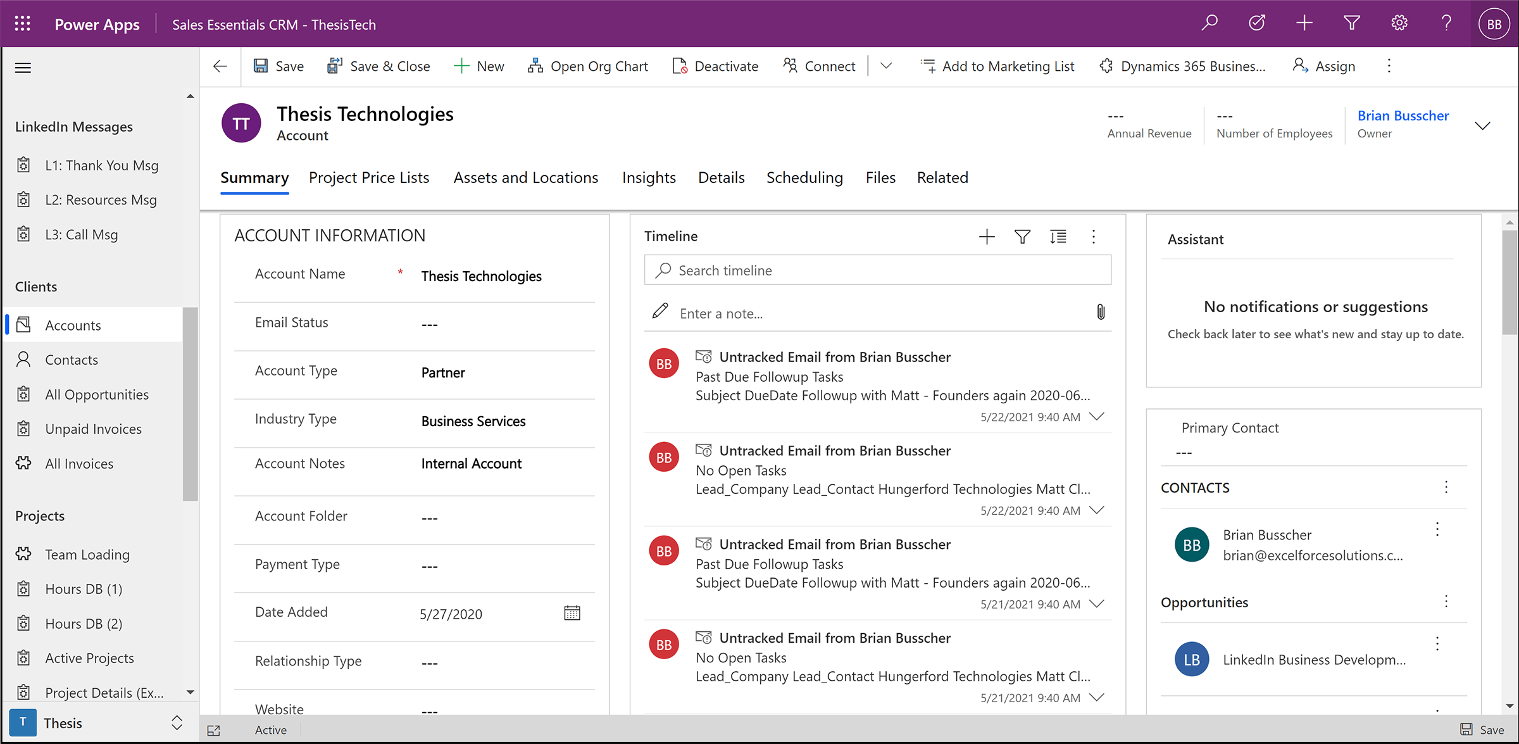
Task: Open popout icon in status bar
Action: tap(214, 730)
